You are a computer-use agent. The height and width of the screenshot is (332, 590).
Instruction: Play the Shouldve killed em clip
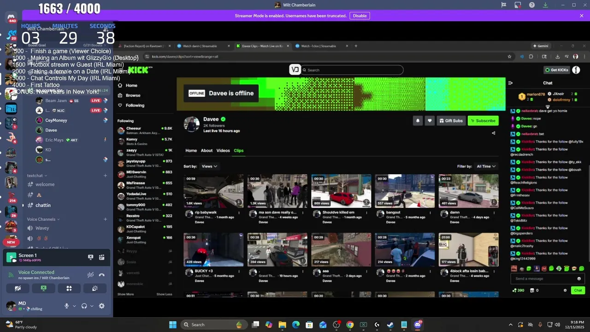[x=341, y=191]
